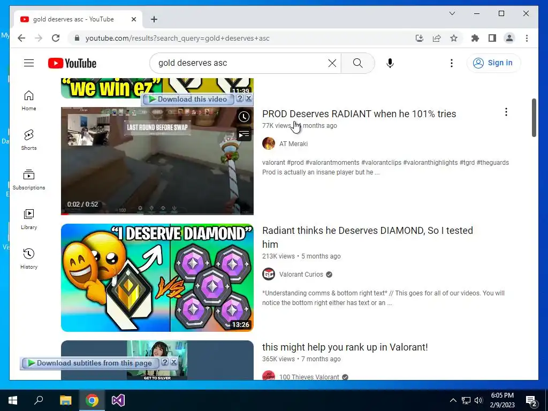This screenshot has height=411, width=548.
Task: Open Shorts in sidebar
Action: (29, 140)
